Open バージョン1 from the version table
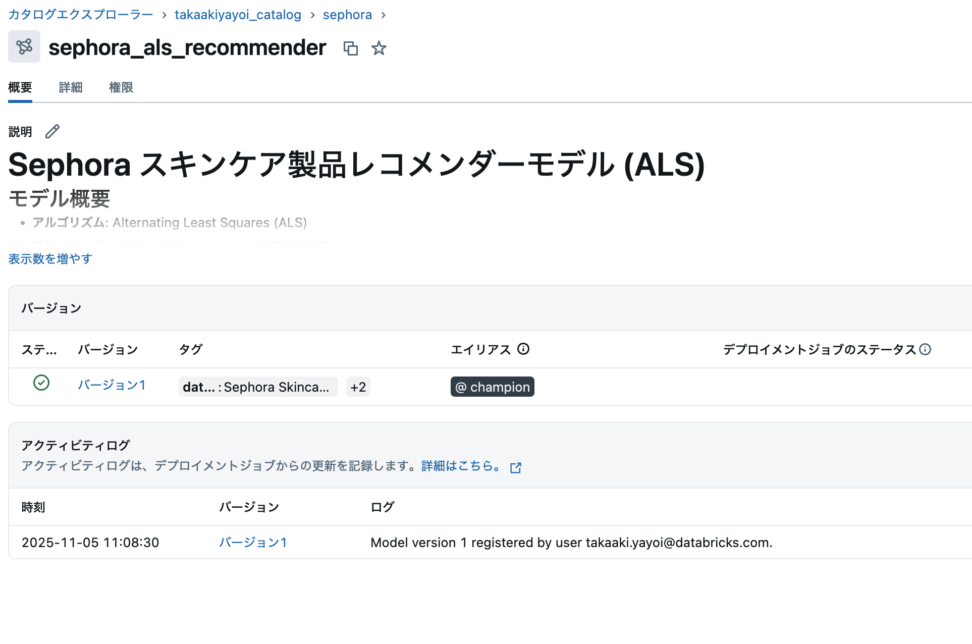Viewport: 972px width, 644px height. (x=111, y=385)
